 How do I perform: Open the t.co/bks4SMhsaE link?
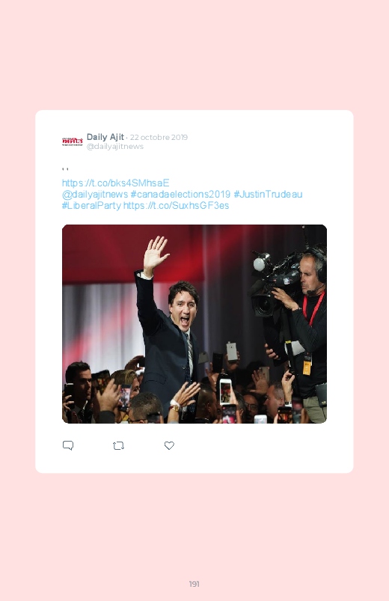[115, 183]
